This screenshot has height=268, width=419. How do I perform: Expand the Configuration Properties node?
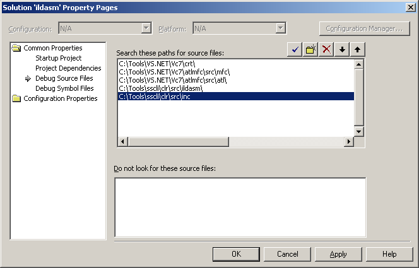tap(60, 98)
